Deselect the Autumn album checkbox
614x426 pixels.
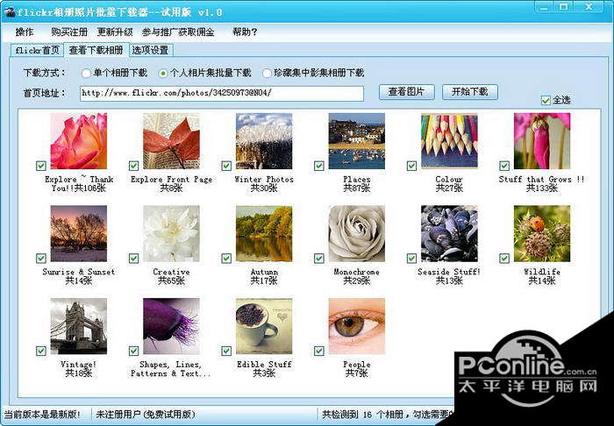[x=226, y=259]
